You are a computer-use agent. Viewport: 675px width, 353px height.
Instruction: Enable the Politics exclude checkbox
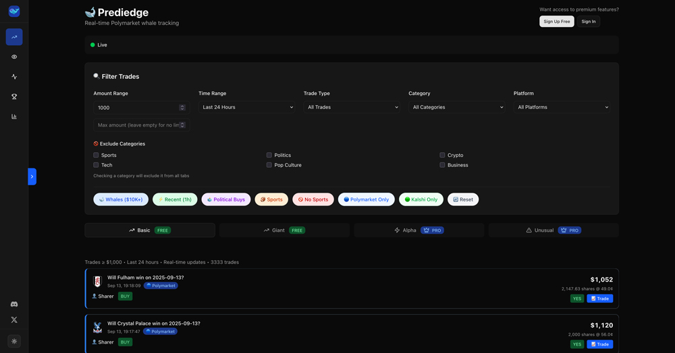coord(269,155)
